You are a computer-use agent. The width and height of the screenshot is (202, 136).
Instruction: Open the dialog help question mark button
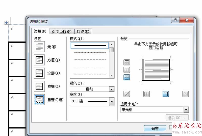175,20
